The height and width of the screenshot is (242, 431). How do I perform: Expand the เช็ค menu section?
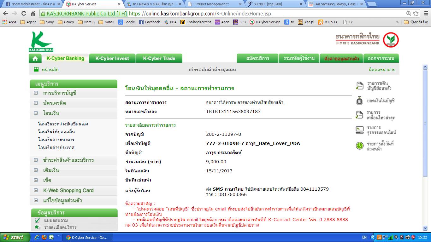[x=36, y=180]
